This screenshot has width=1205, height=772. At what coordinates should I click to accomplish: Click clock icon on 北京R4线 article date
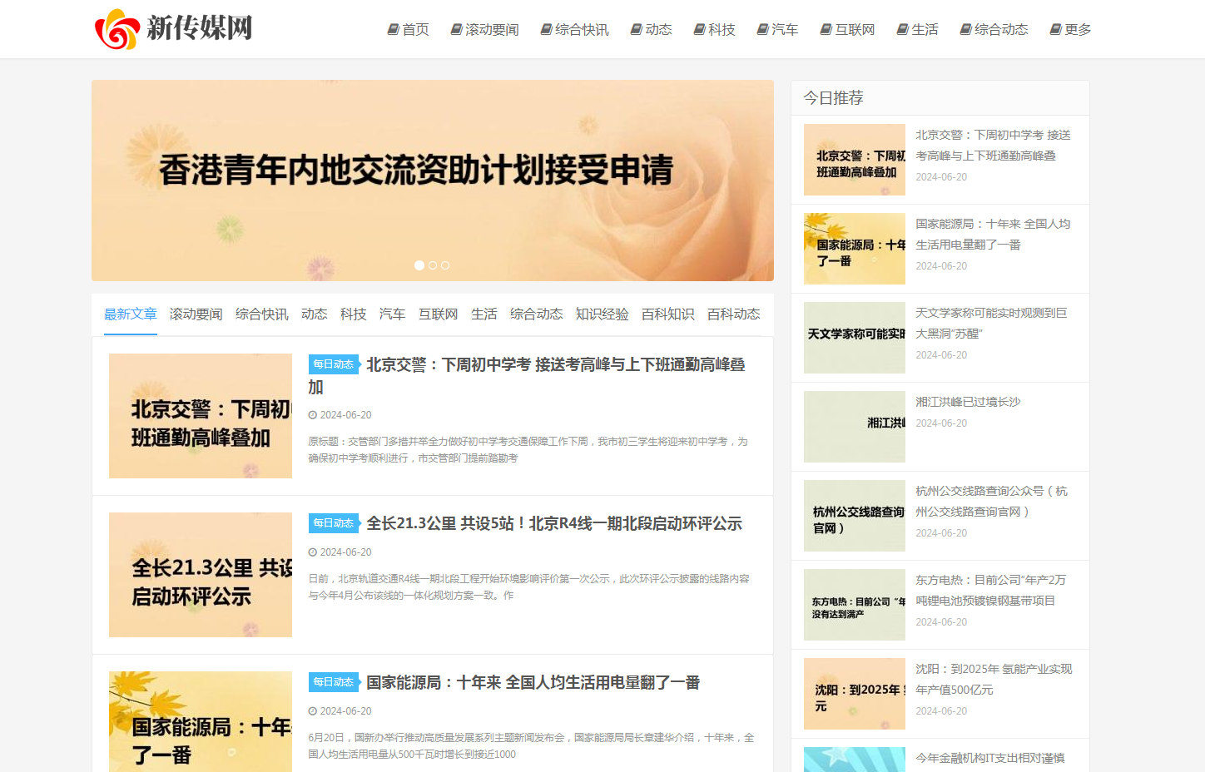[x=313, y=552]
